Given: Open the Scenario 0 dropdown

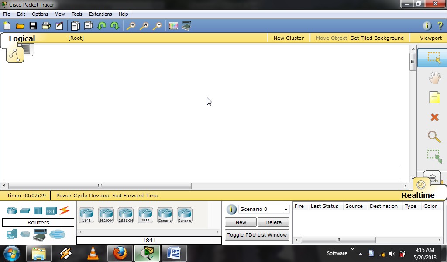Looking at the screenshot, I should 264,209.
